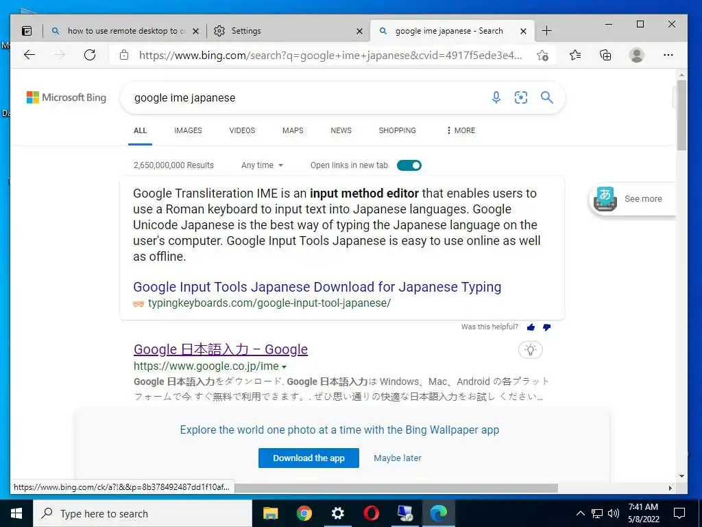Search using an image (visual search)
This screenshot has height=527, width=702.
[x=521, y=97]
